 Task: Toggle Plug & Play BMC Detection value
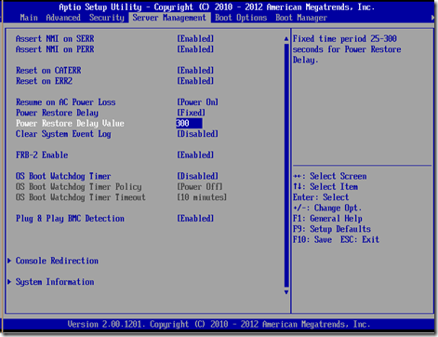pos(195,218)
